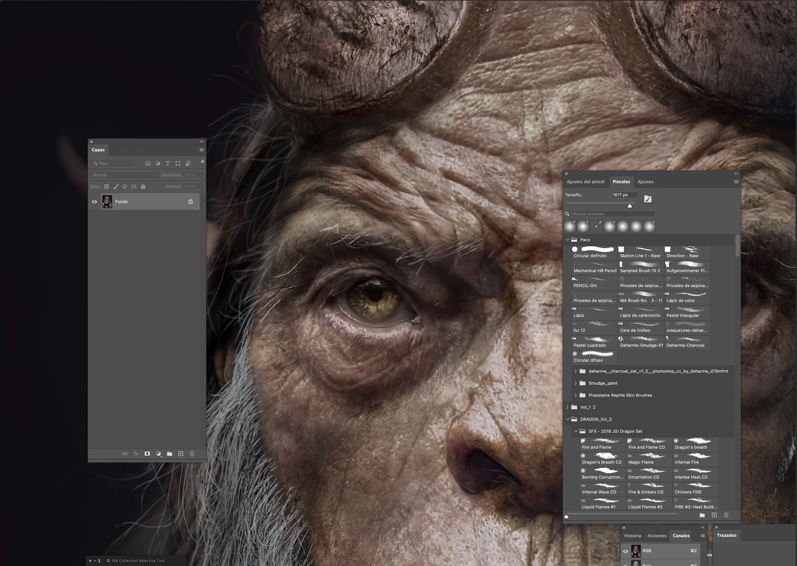The width and height of the screenshot is (797, 566).
Task: Toggle brush settings panel icon beside size
Action: [648, 199]
